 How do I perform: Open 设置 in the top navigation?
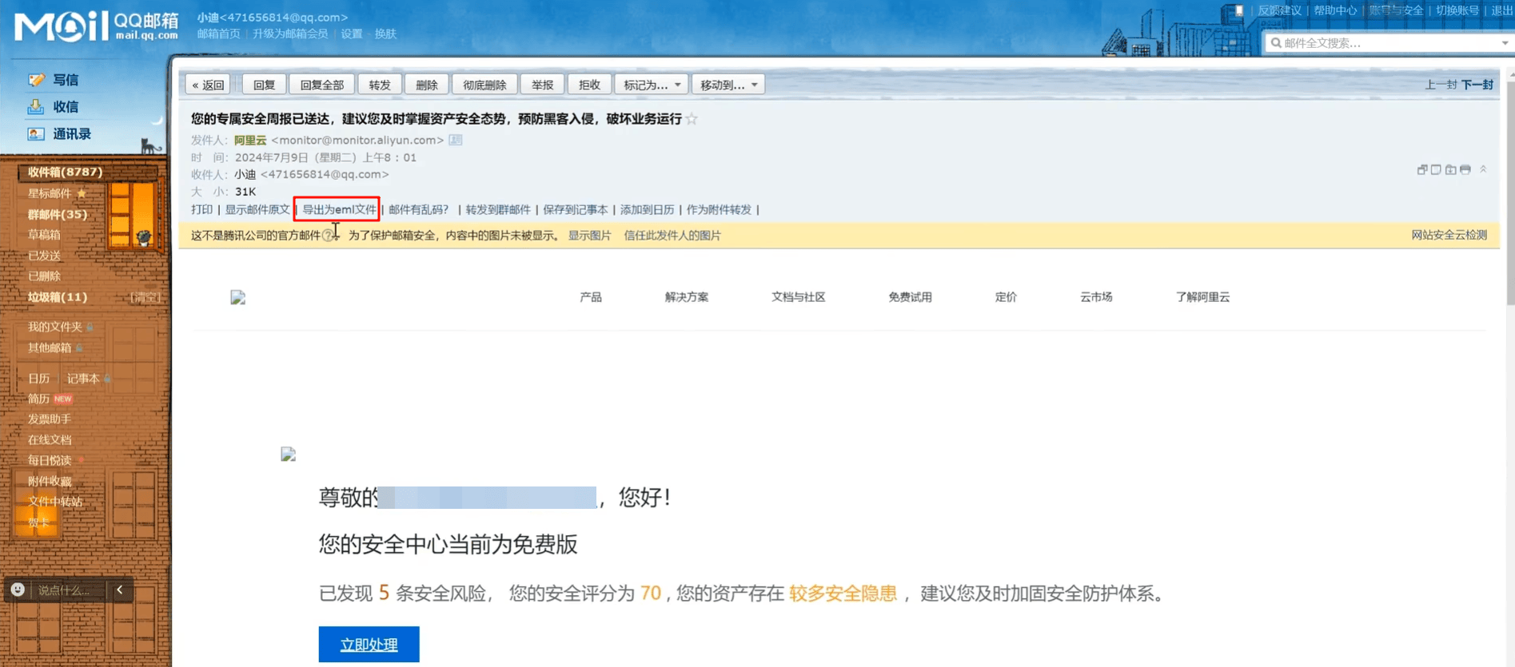point(352,34)
